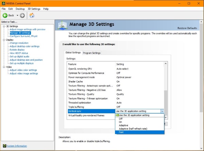The width and height of the screenshot is (204, 151).
Task: Select Manage 3D settings in tree
Action: 20,33
